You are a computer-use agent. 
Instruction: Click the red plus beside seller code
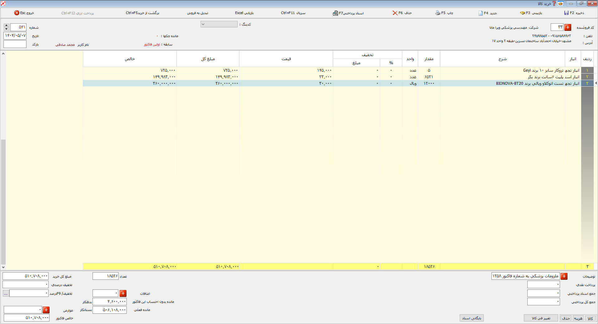click(x=568, y=27)
